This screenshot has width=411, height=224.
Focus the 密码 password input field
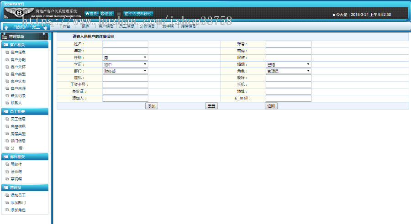tap(289, 51)
